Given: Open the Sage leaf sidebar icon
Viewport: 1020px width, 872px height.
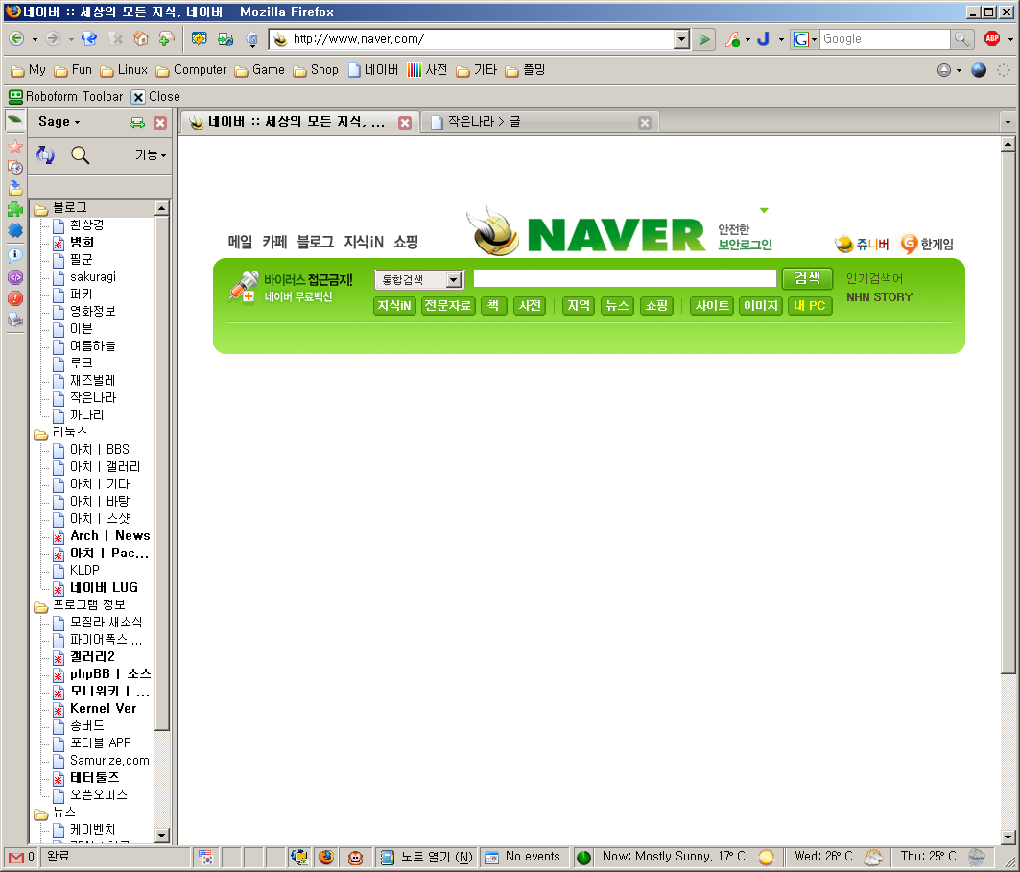Looking at the screenshot, I should (x=15, y=120).
